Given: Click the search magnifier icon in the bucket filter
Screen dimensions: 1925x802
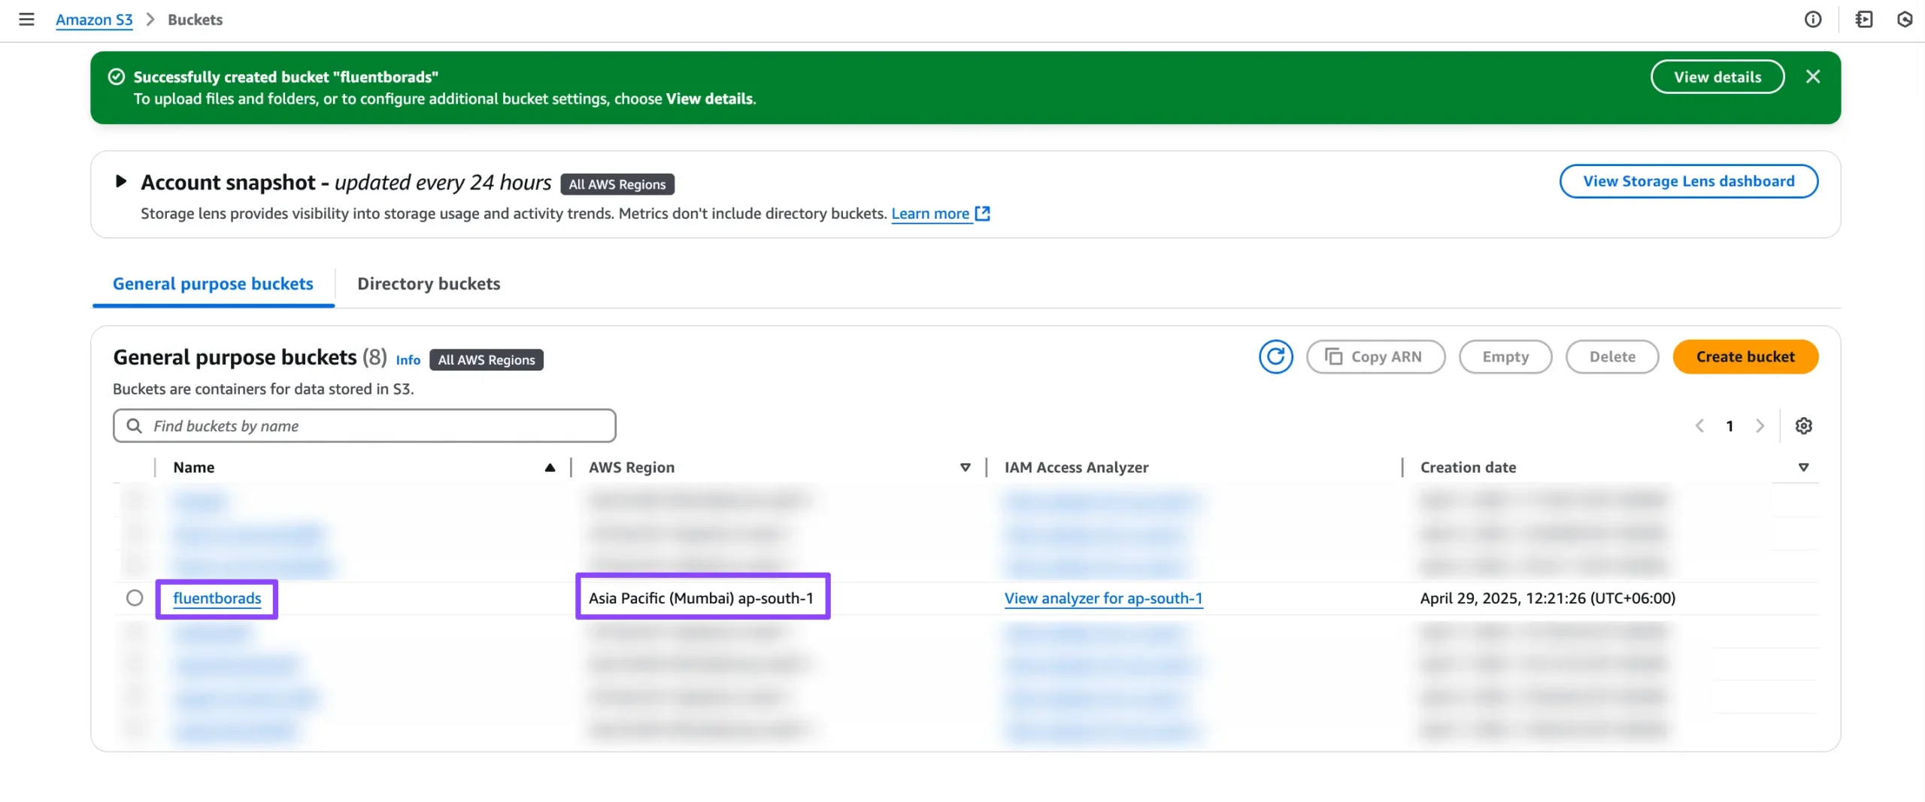Looking at the screenshot, I should click(x=135, y=426).
